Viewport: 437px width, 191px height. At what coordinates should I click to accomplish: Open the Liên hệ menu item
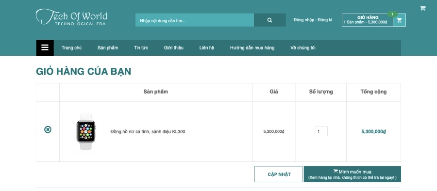coord(207,48)
